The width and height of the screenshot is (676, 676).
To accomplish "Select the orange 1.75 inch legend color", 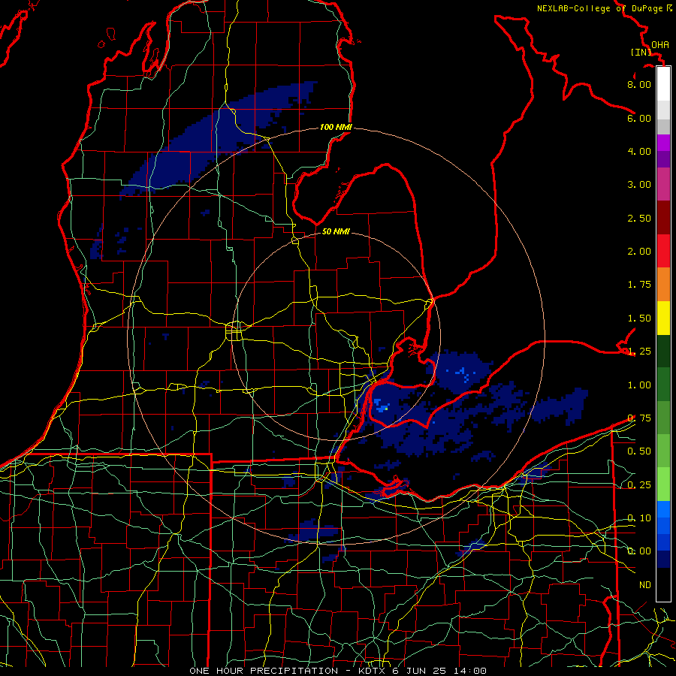I will click(663, 284).
